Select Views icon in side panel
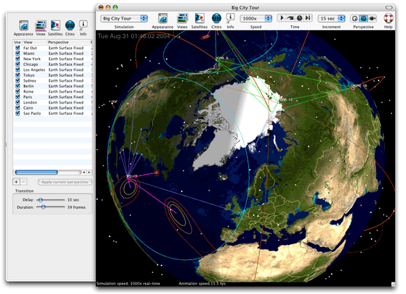The width and height of the screenshot is (406, 294). point(41,26)
